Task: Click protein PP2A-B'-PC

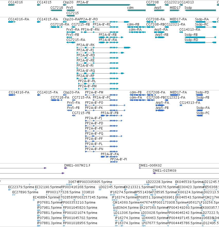Action: [102, 98]
